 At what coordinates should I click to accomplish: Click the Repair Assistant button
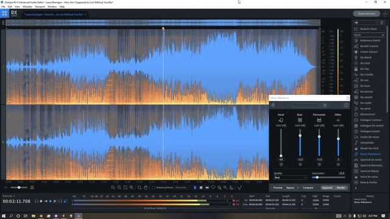pyautogui.click(x=367, y=13)
